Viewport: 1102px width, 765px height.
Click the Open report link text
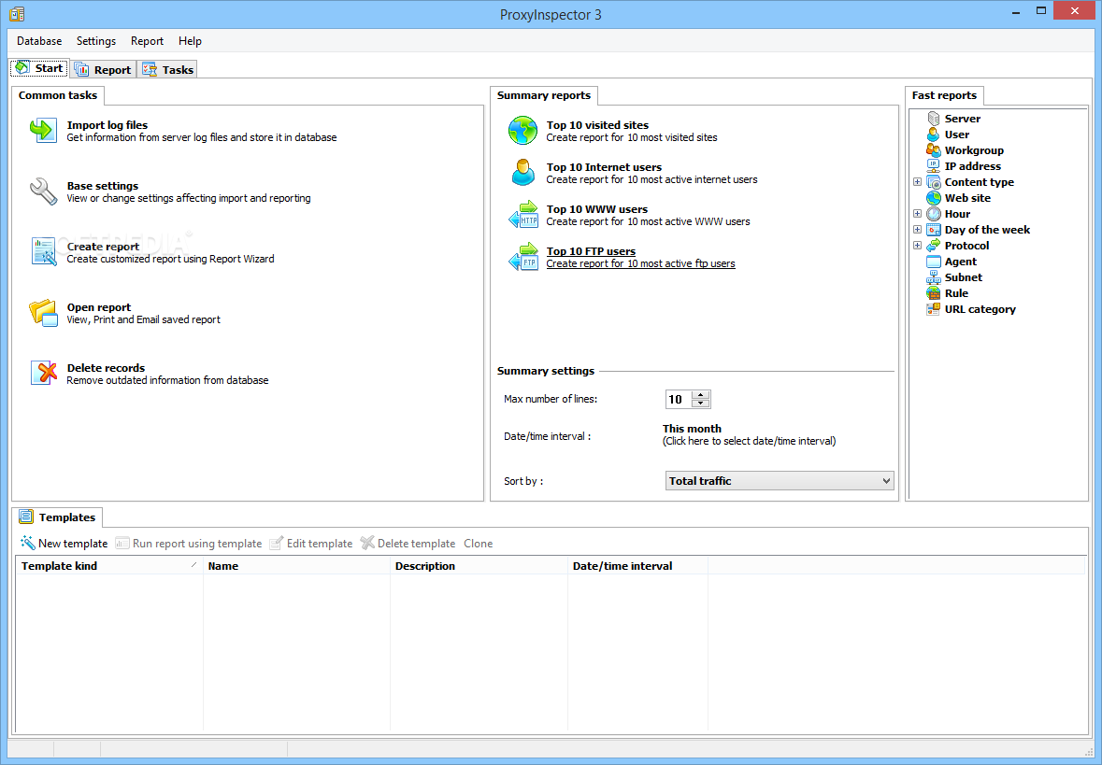tap(99, 307)
